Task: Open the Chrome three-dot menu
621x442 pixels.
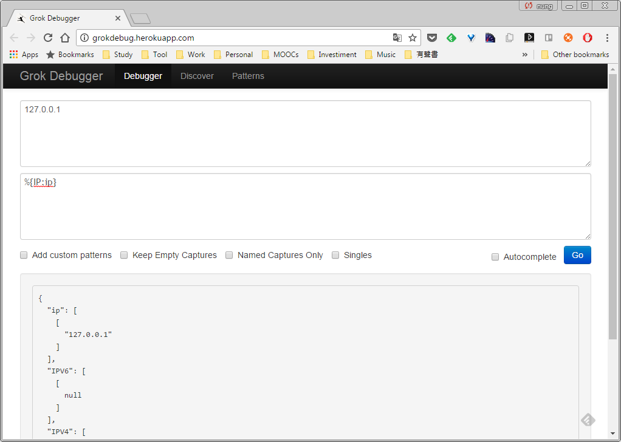Action: coord(607,38)
